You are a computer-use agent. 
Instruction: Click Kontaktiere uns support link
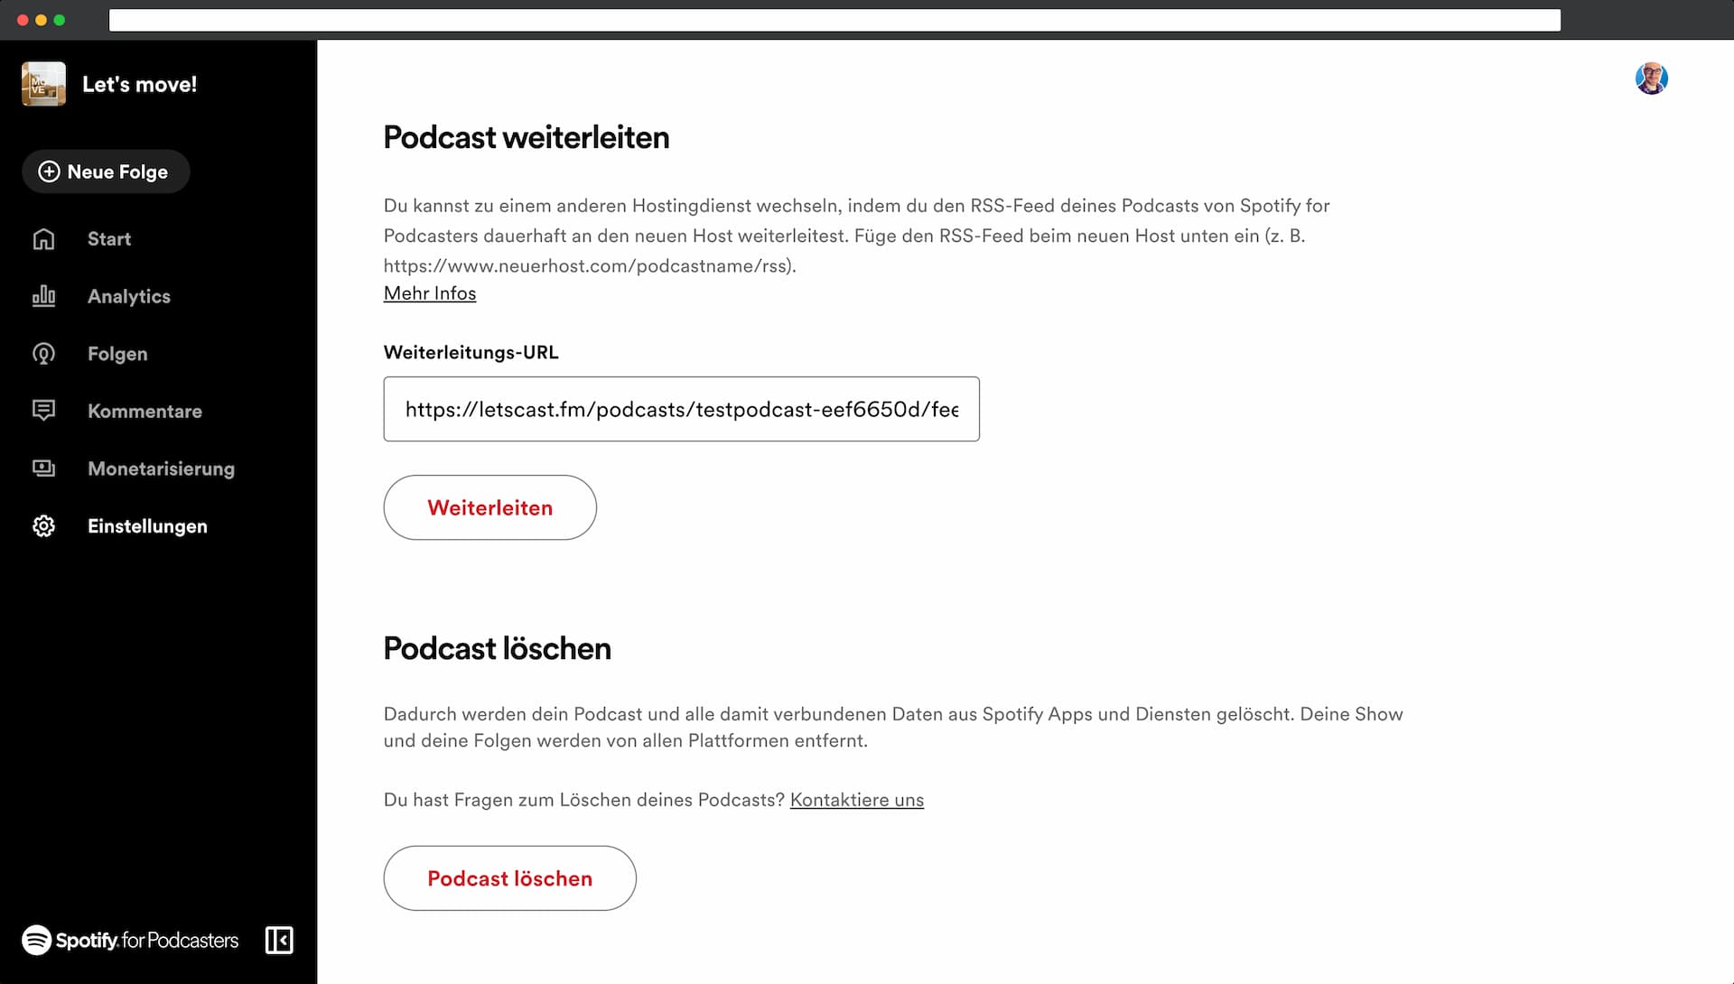point(856,800)
